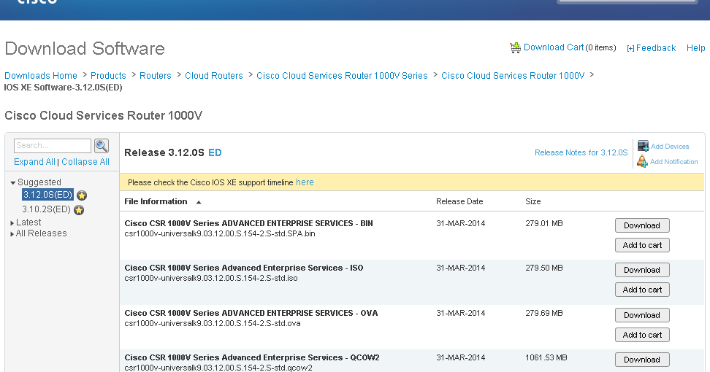Go to Downloads Home breadcrumb
Screen dimensions: 710x372
[41, 76]
